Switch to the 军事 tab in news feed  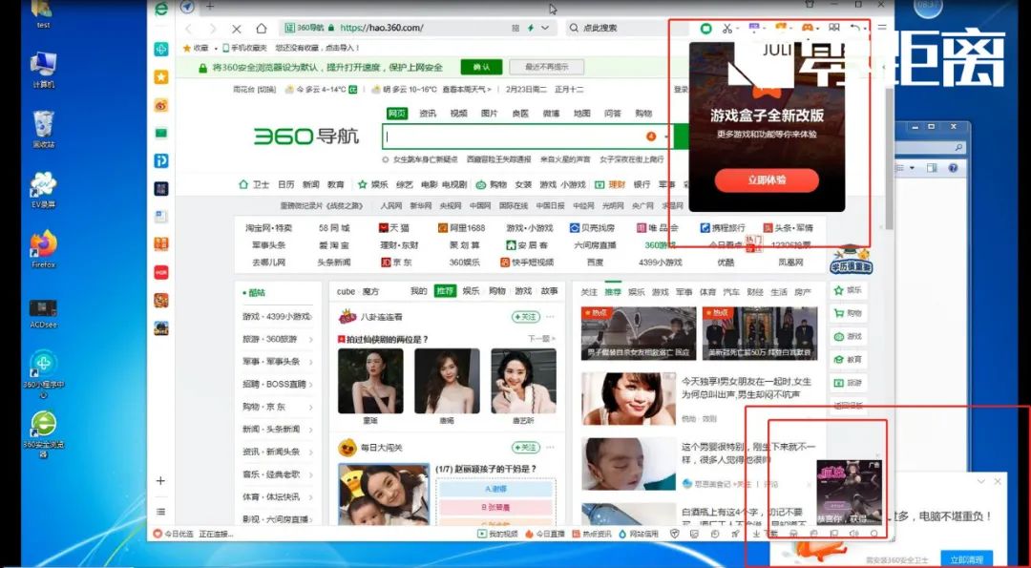click(x=684, y=292)
